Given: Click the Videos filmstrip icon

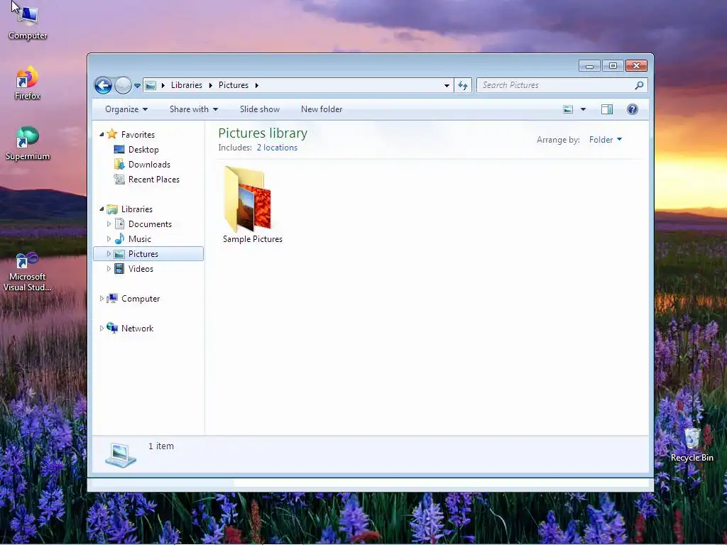Looking at the screenshot, I should 119,269.
